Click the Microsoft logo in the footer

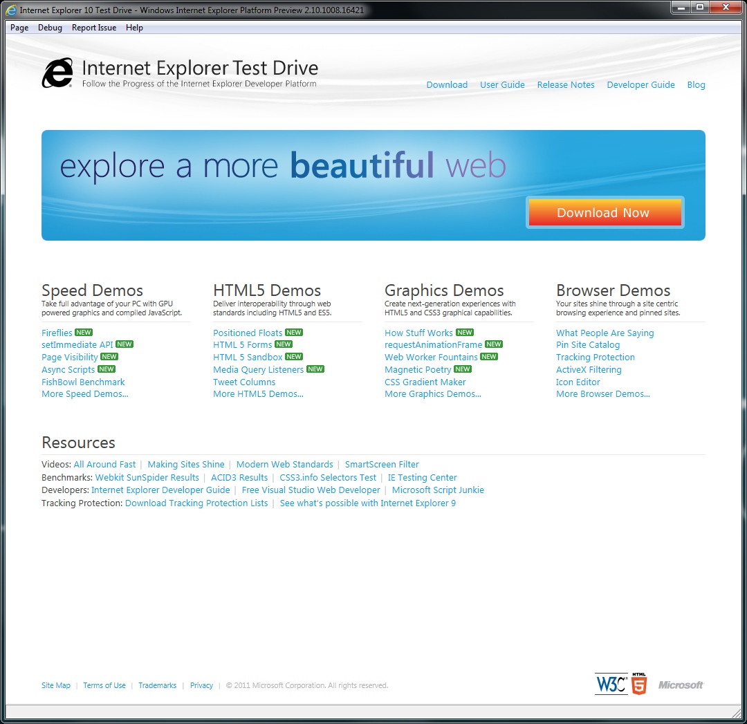point(680,685)
